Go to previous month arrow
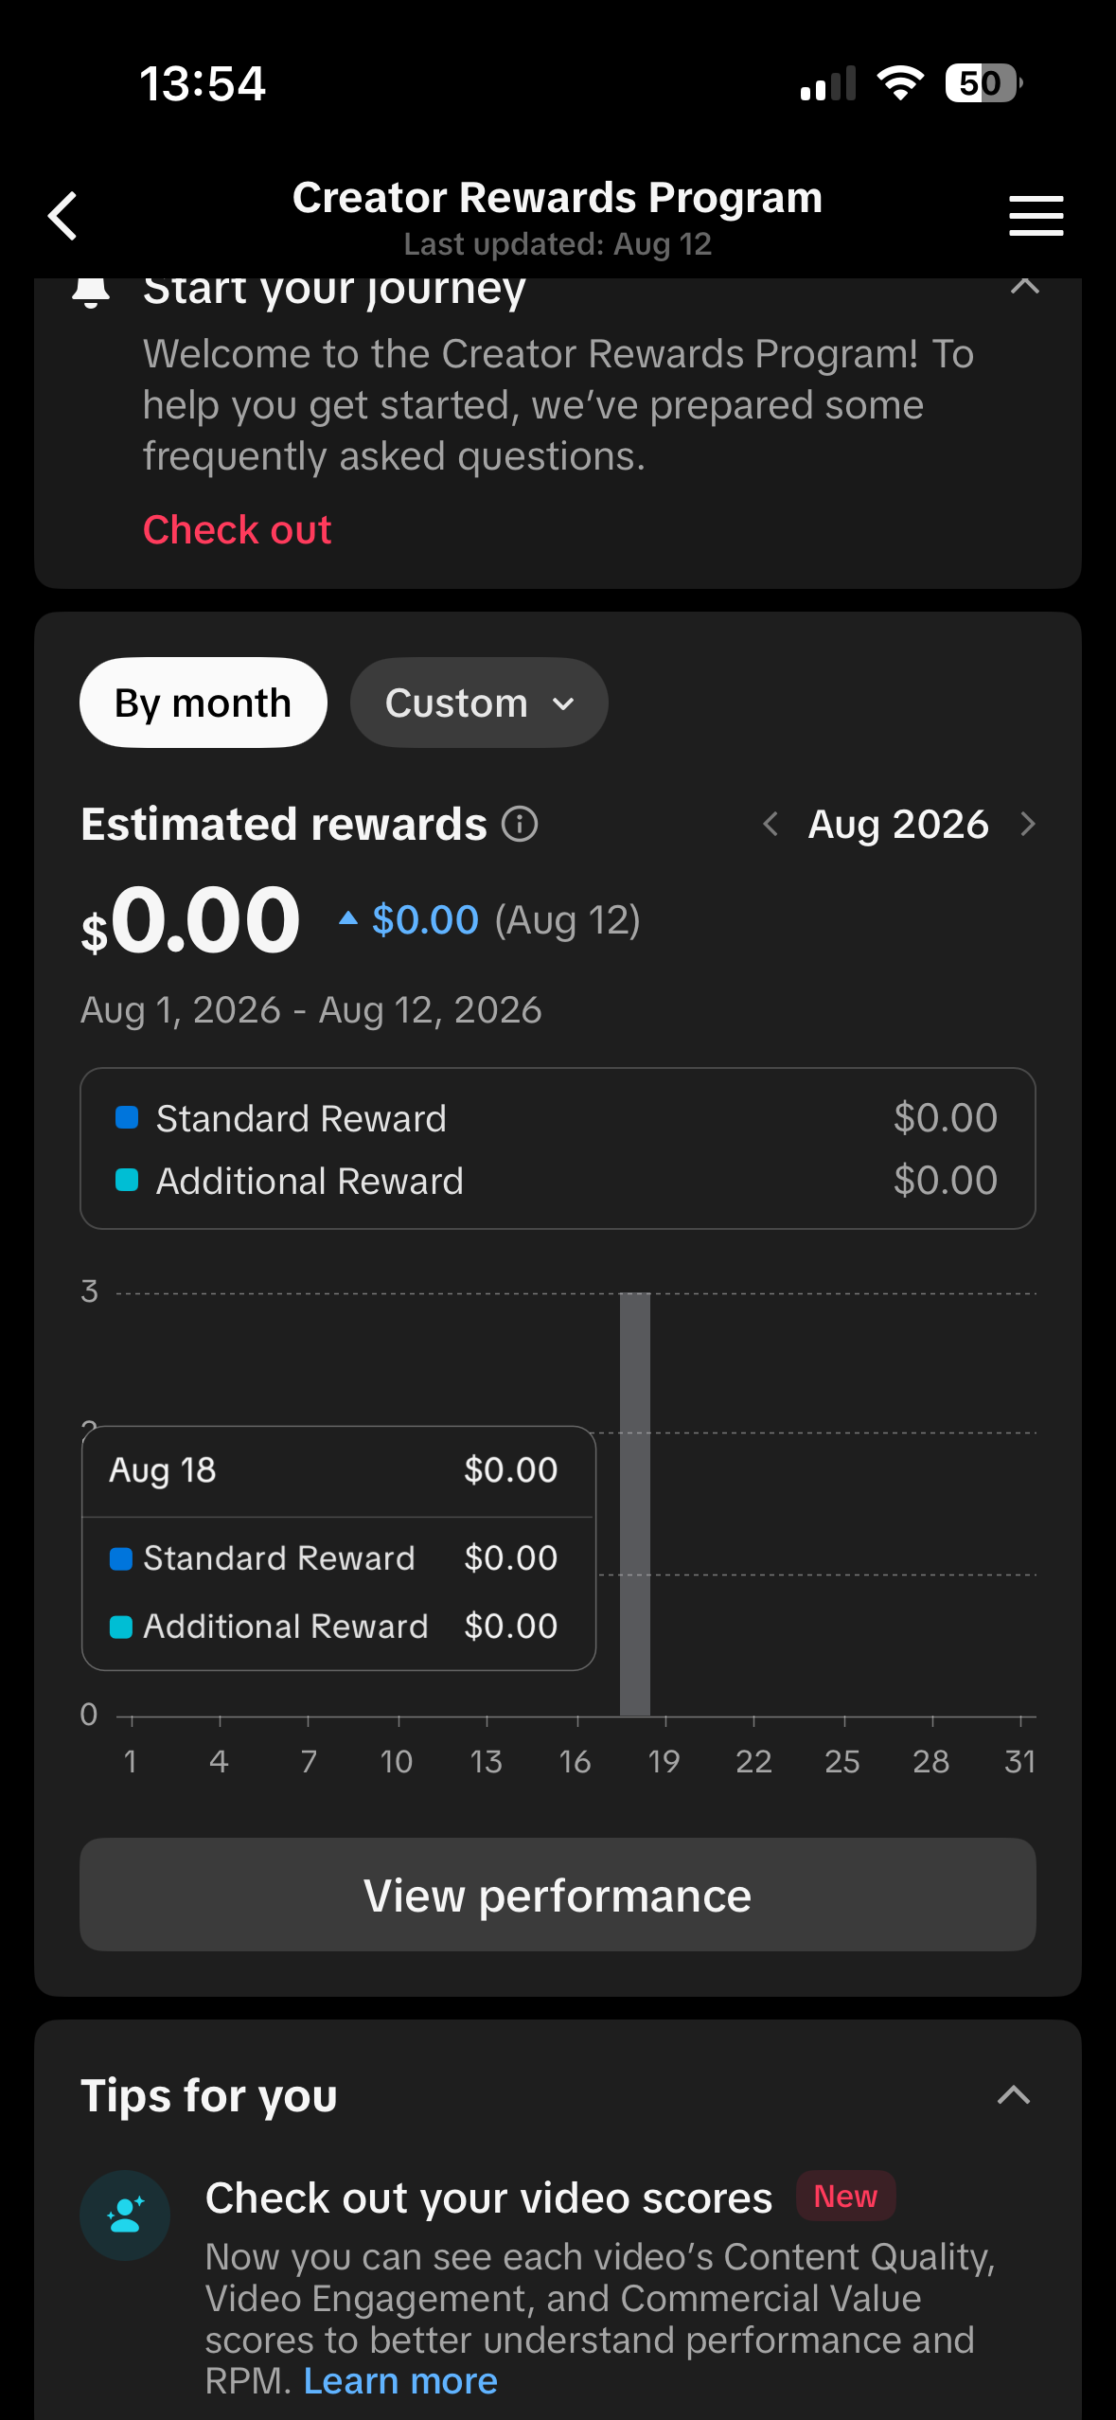 [771, 824]
